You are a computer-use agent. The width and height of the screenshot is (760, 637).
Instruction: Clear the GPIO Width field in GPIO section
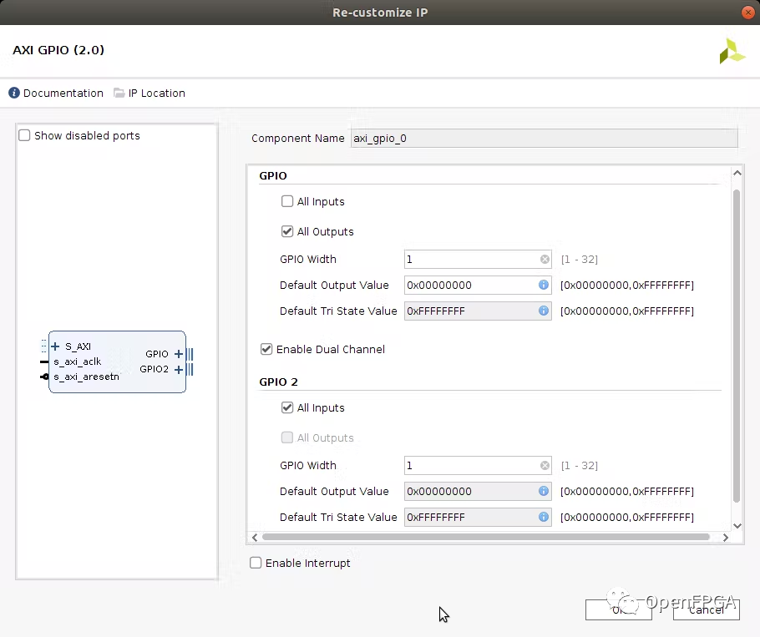[x=545, y=260]
